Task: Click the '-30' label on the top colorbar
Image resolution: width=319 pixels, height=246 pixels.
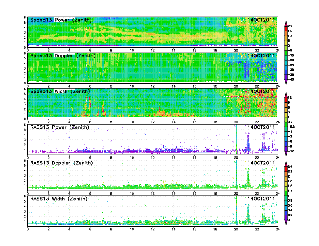Action: pos(291,70)
